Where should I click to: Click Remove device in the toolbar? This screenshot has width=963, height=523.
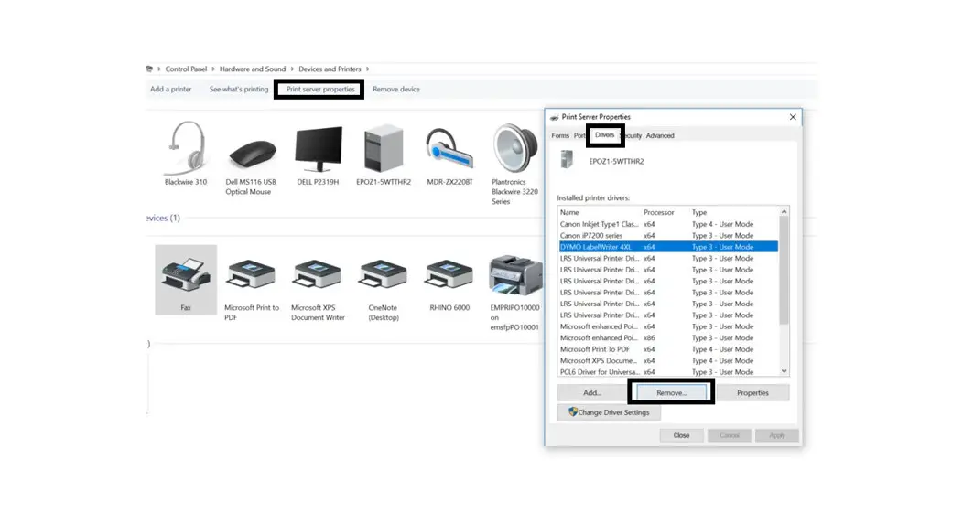tap(396, 89)
